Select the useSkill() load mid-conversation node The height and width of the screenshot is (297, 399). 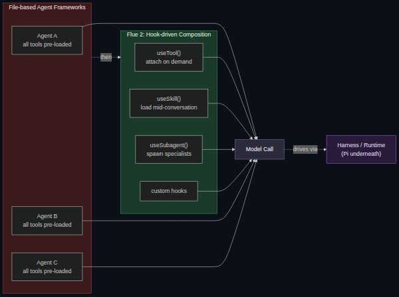(x=169, y=103)
